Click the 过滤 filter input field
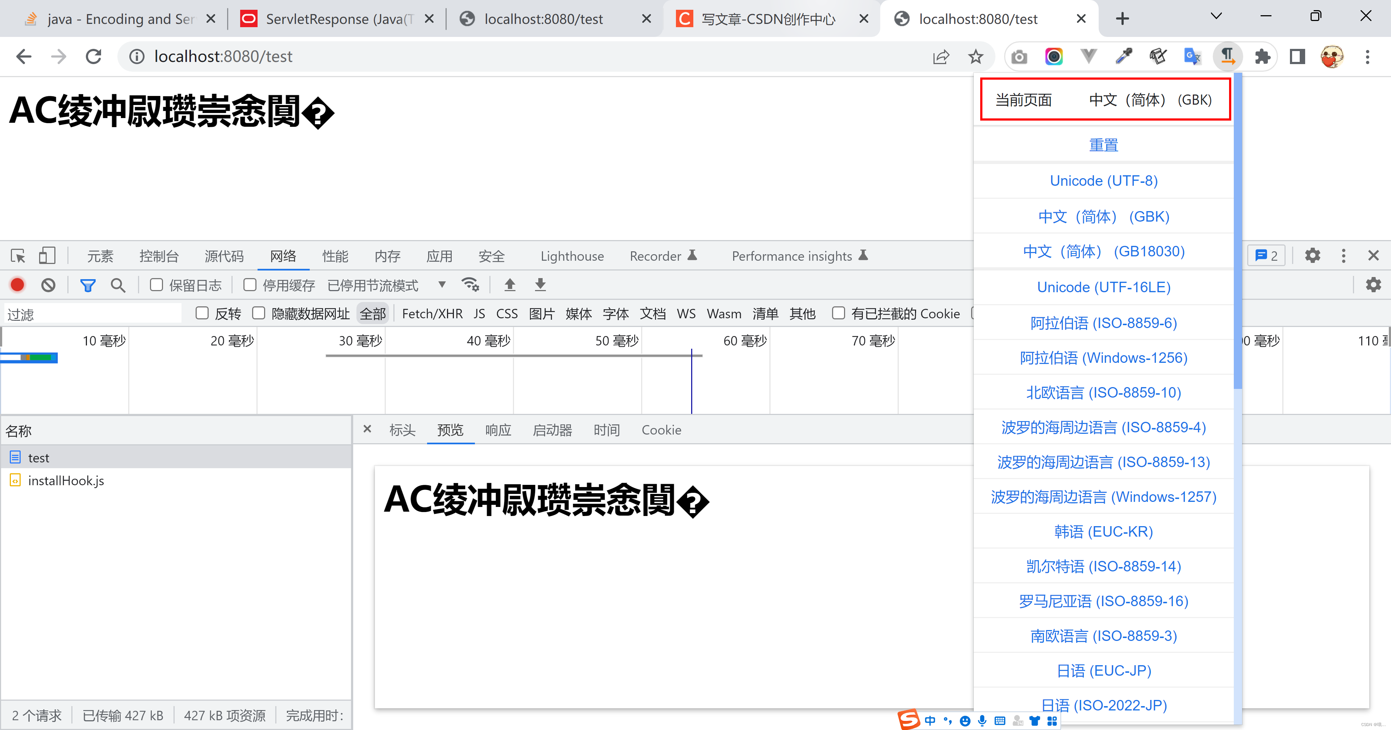The width and height of the screenshot is (1391, 730). (x=92, y=314)
